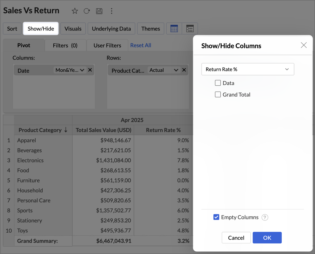Click the Reset All link
This screenshot has height=254, width=315.
tap(141, 45)
